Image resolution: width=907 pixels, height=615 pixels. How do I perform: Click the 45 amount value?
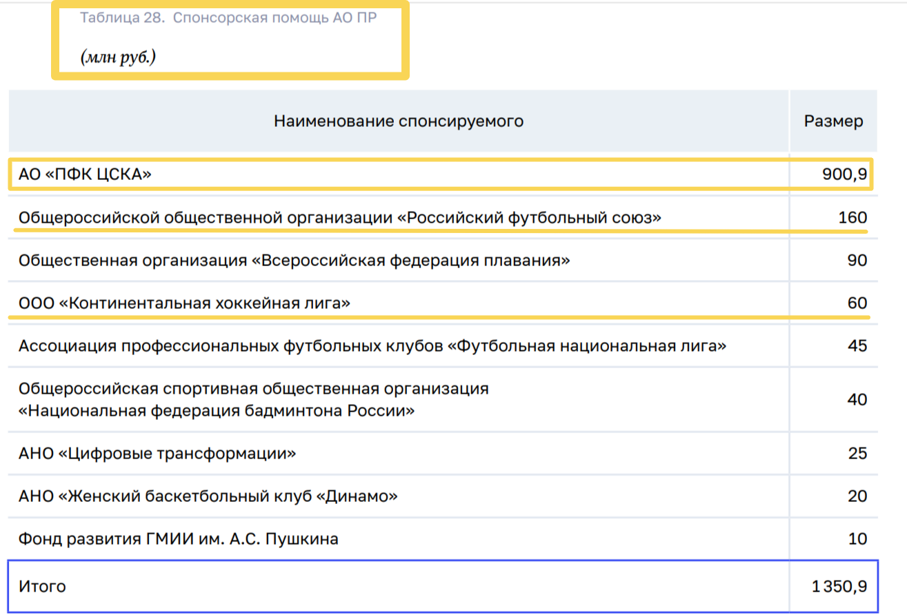coord(857,345)
